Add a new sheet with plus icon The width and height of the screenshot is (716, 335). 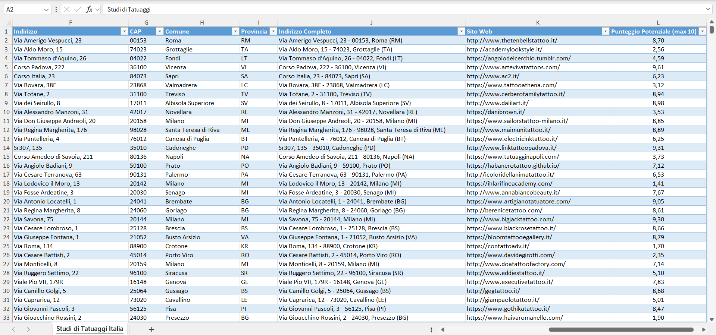click(151, 329)
